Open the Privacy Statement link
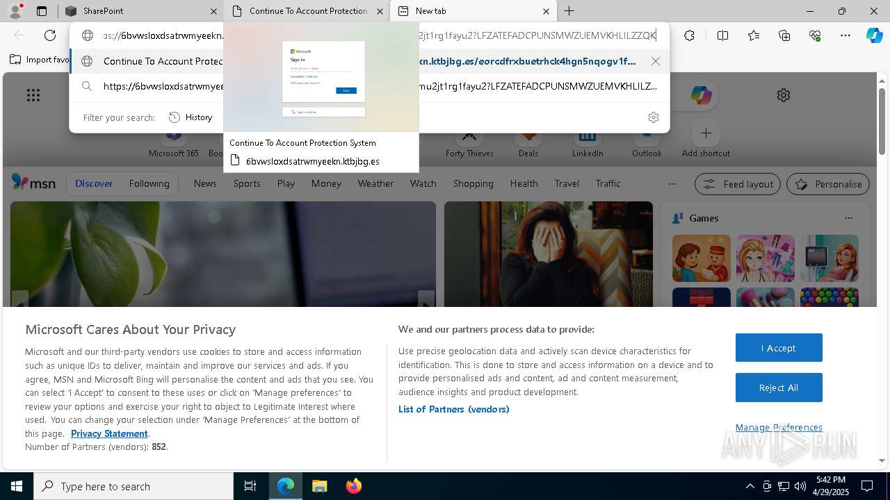The image size is (890, 500). (x=109, y=433)
